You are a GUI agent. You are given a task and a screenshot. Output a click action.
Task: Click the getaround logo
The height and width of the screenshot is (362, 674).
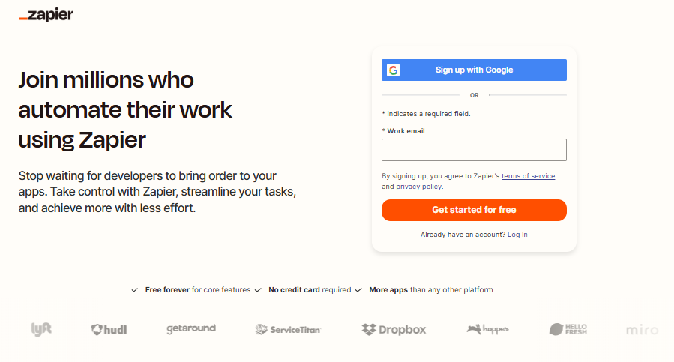[190, 328]
